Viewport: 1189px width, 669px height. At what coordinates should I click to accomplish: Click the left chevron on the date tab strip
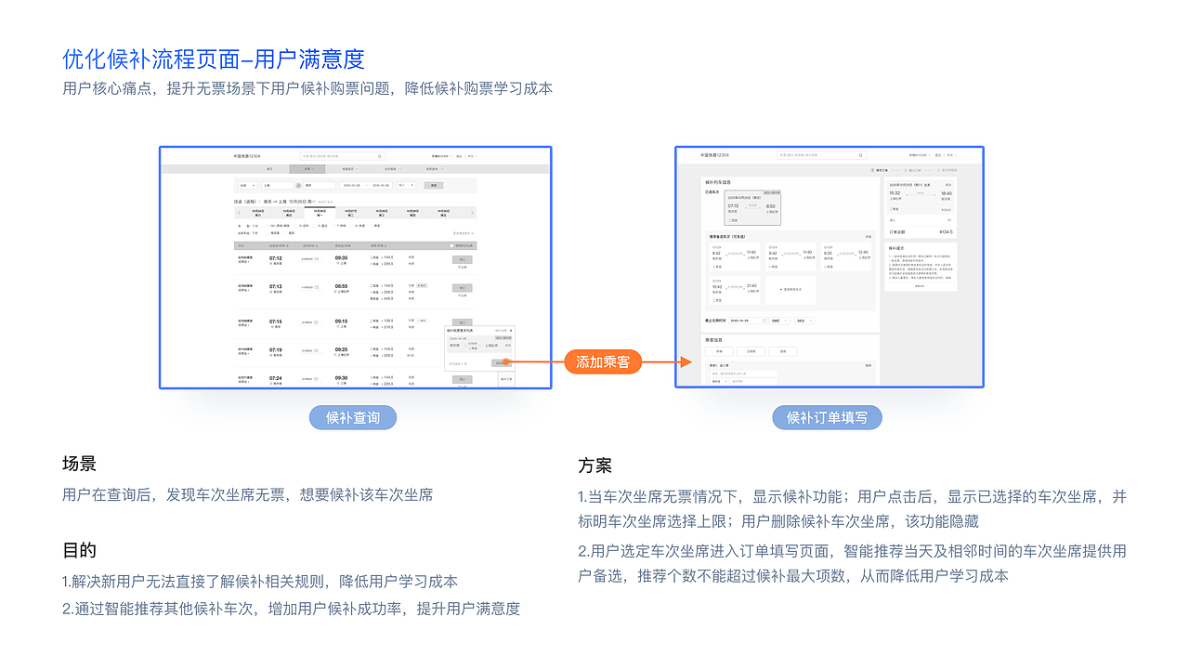pyautogui.click(x=239, y=211)
